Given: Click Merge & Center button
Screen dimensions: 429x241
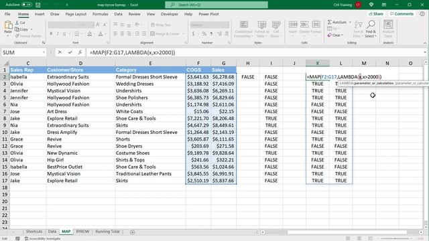Looking at the screenshot, I should (165, 33).
